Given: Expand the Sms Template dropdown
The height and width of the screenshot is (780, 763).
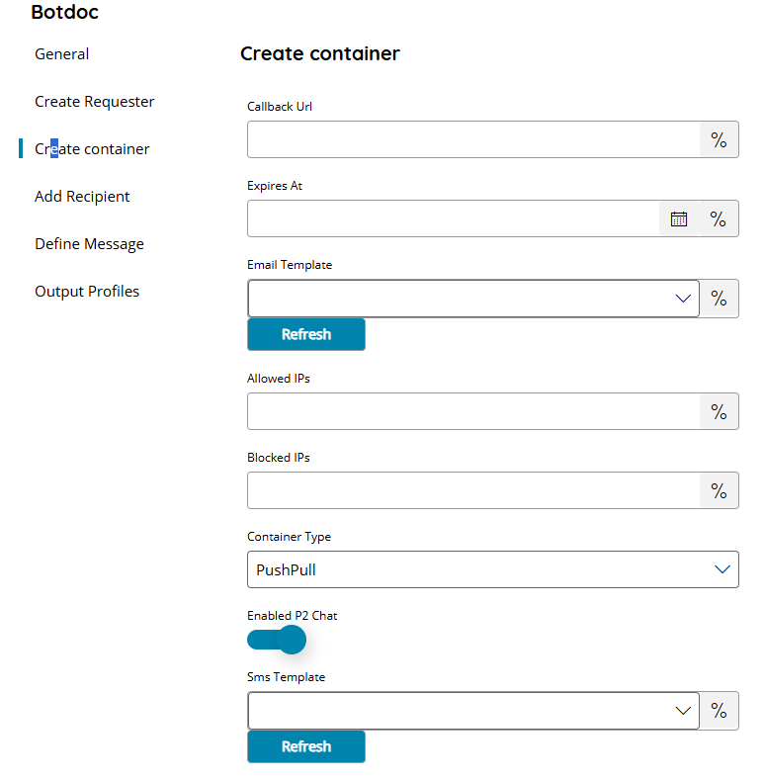Looking at the screenshot, I should coord(473,711).
